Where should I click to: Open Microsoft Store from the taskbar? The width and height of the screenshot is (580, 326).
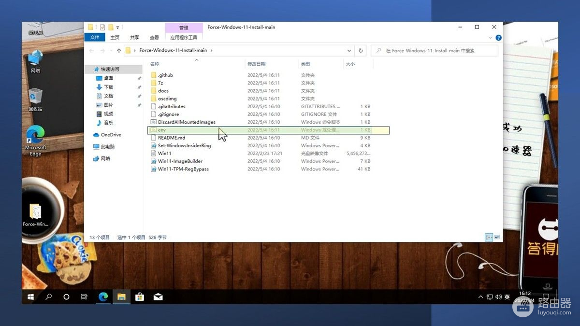point(140,297)
